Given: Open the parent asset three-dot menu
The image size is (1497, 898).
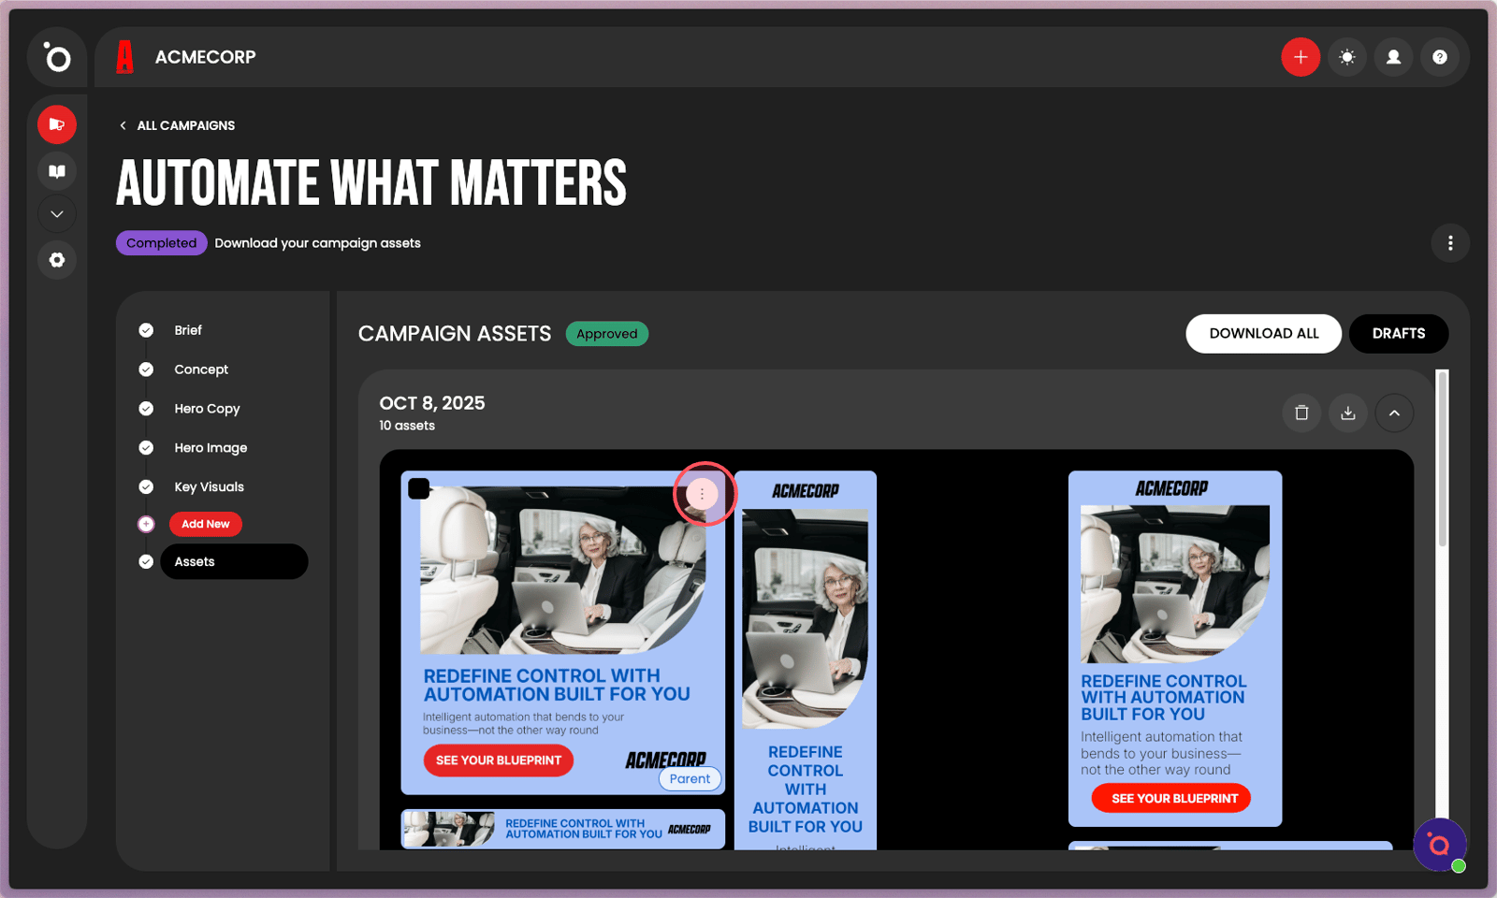Looking at the screenshot, I should click(702, 493).
